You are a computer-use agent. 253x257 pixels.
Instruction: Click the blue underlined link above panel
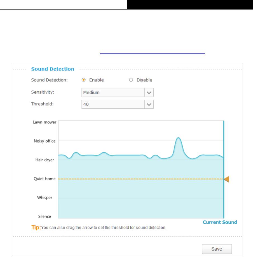[x=152, y=53]
